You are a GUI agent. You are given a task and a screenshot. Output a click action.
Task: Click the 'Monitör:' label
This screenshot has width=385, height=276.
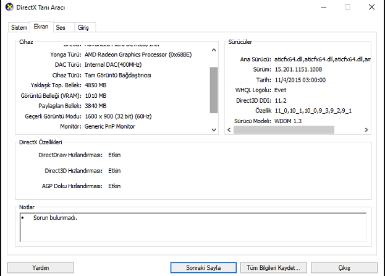click(70, 127)
